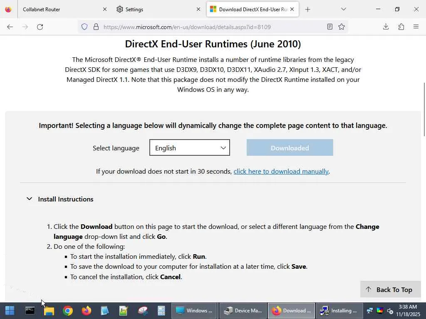Screen dimensions: 426x319
Task: Click the page vertical scrollbar thumb
Action: pyautogui.click(x=424, y=110)
